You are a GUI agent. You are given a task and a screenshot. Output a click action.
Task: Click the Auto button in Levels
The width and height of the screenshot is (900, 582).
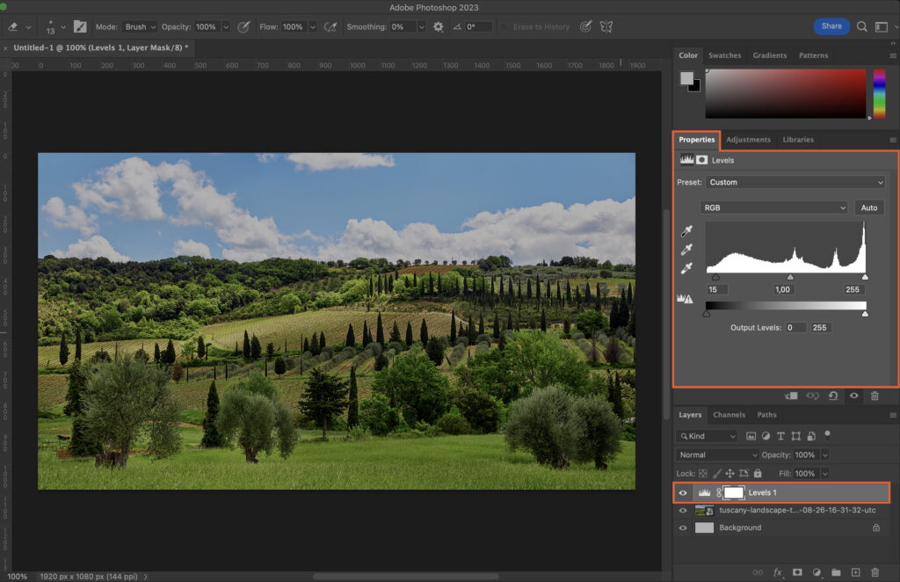869,207
